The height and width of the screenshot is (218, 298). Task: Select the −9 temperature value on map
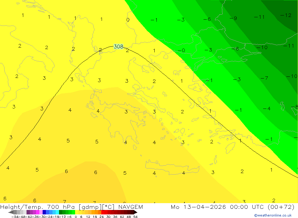tap(233, 18)
